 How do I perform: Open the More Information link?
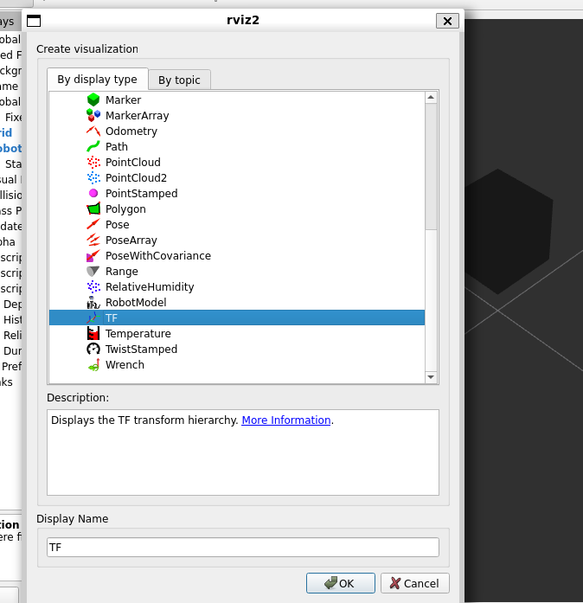tap(286, 420)
